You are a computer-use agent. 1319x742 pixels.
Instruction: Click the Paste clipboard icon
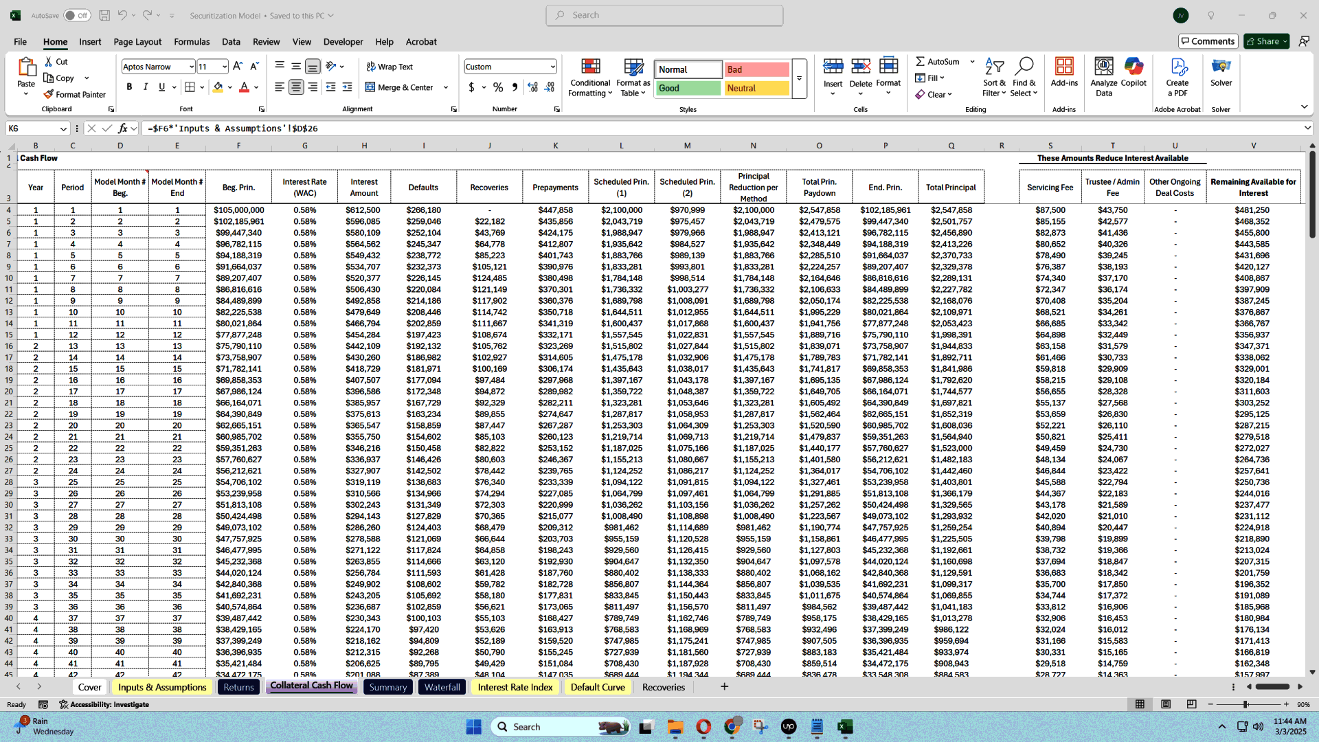26,67
